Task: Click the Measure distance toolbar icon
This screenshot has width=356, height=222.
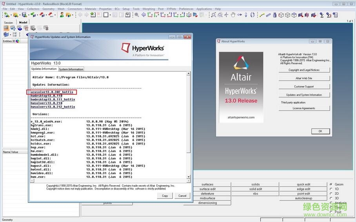Action: (x=262, y=15)
